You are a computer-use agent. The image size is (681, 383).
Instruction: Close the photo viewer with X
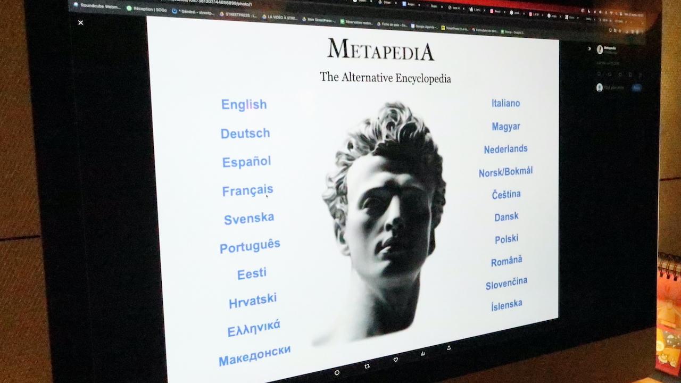tap(80, 22)
